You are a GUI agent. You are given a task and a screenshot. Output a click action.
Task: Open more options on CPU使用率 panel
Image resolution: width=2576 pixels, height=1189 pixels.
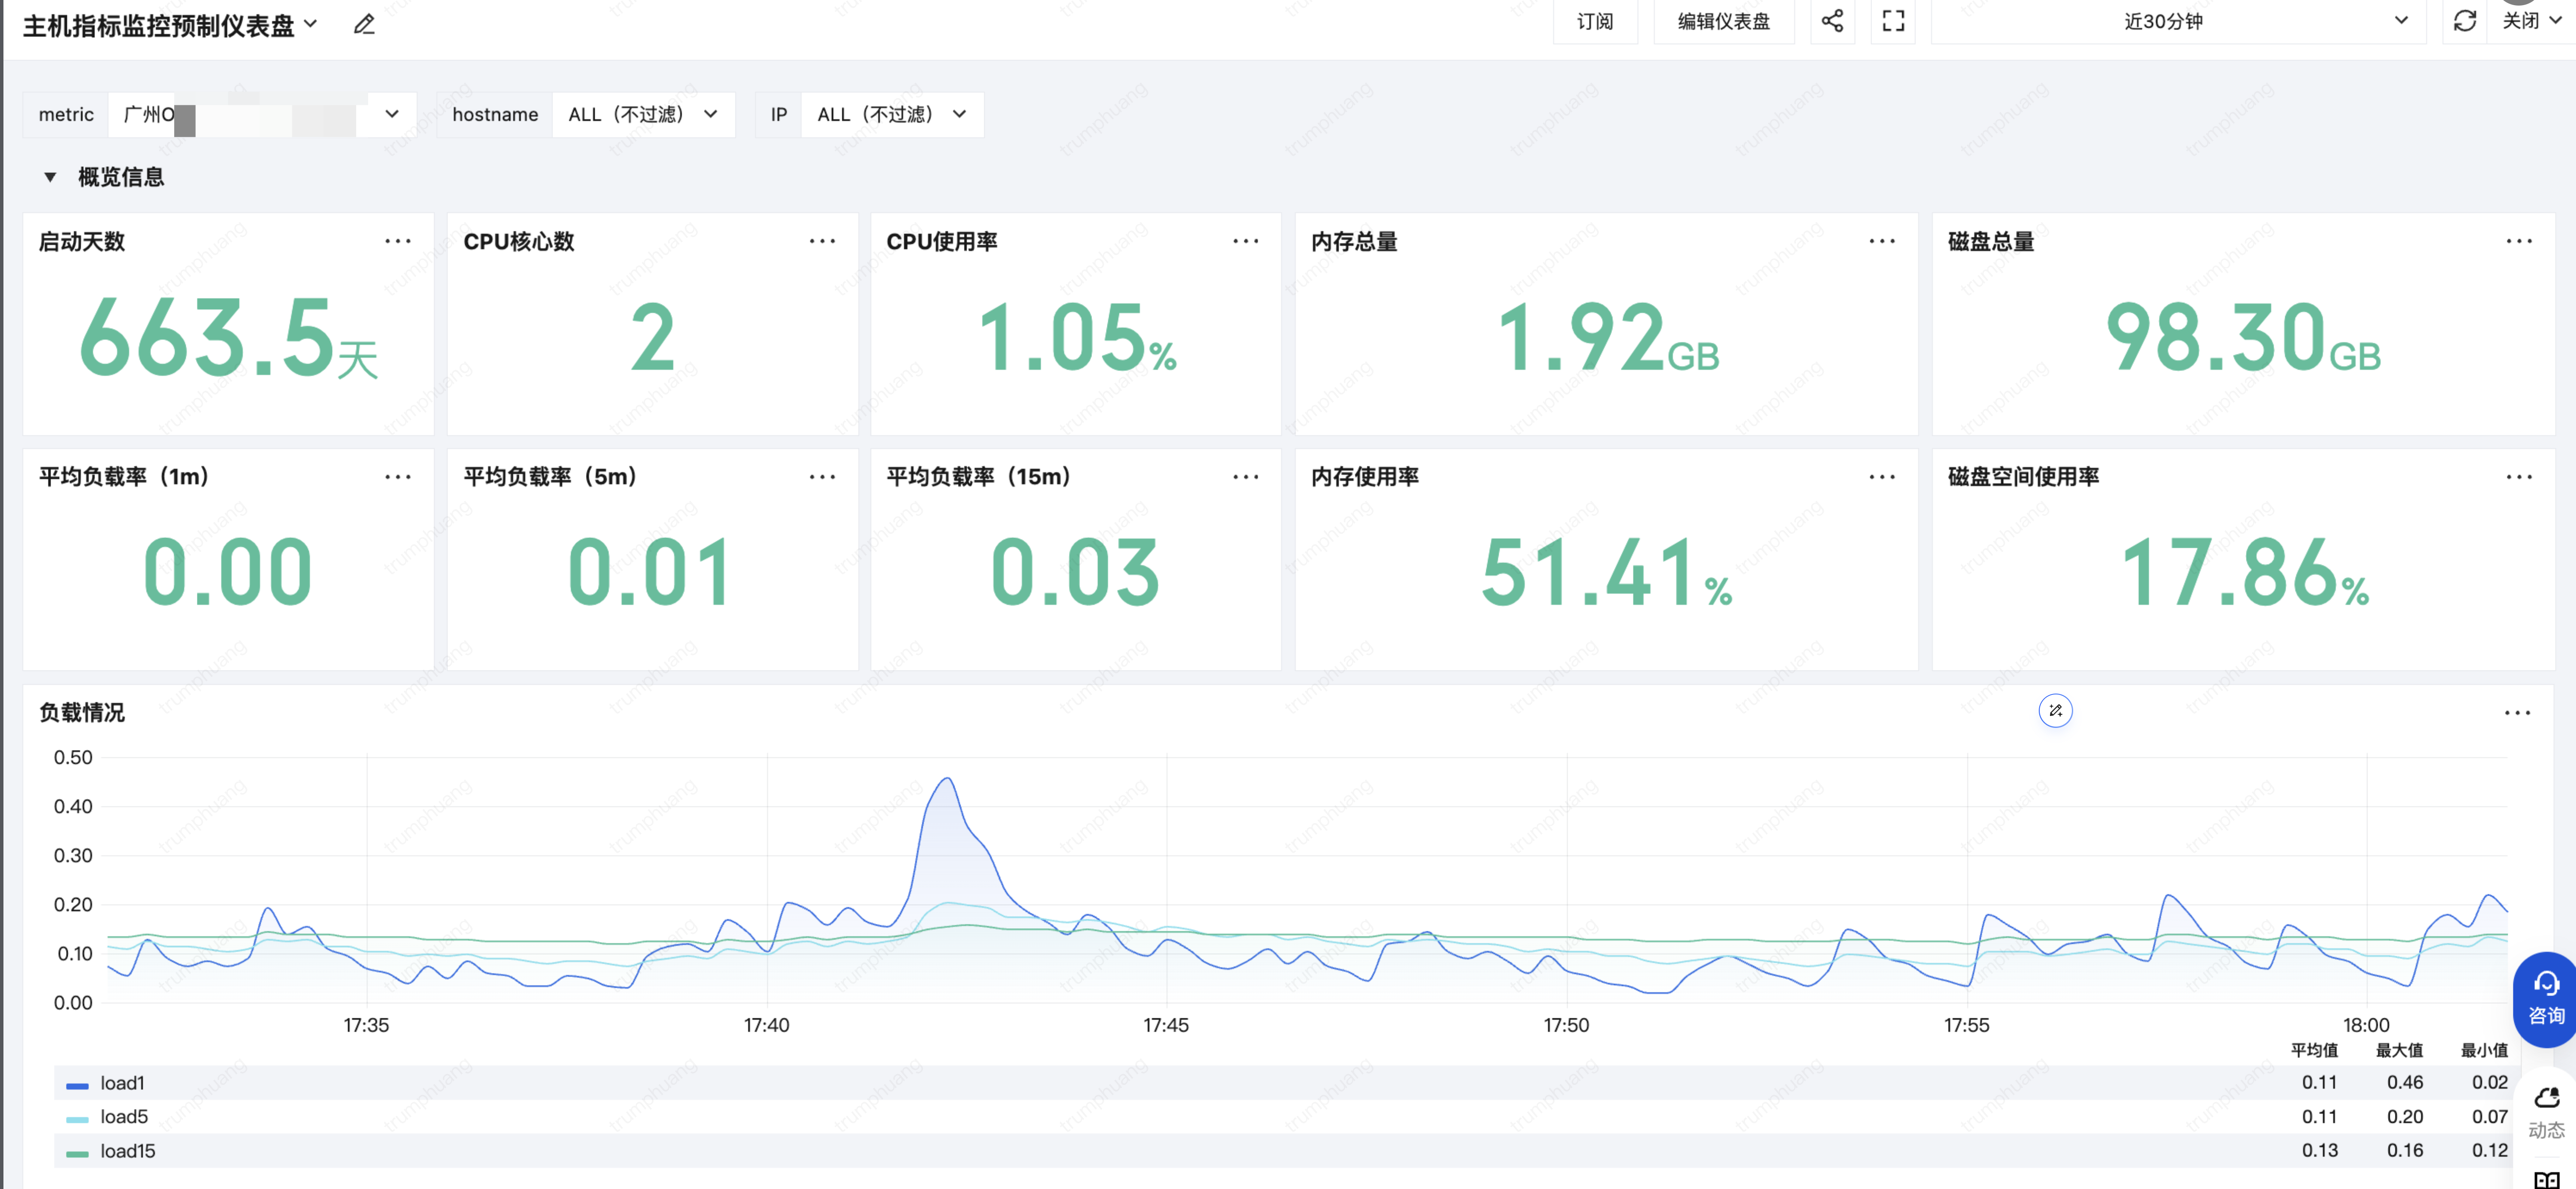[x=1246, y=241]
